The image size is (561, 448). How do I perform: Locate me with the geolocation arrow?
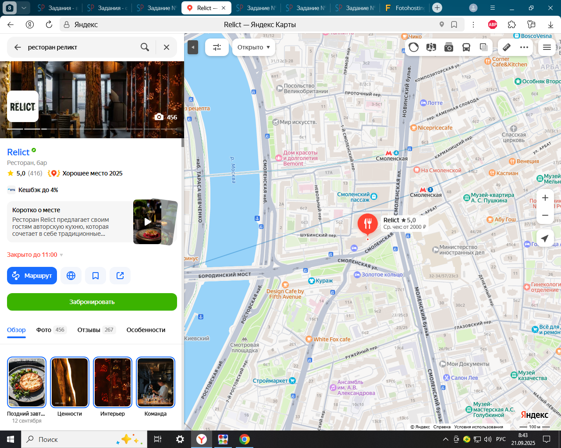pos(545,238)
